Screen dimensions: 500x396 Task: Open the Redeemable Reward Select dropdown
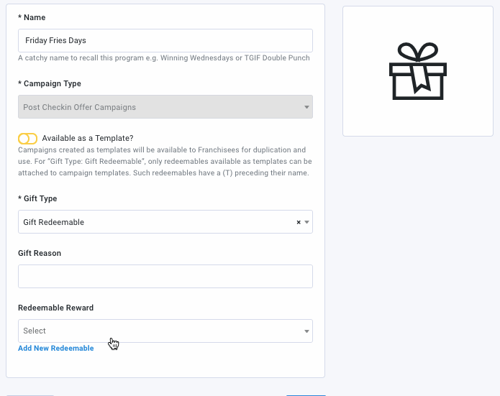coord(165,331)
